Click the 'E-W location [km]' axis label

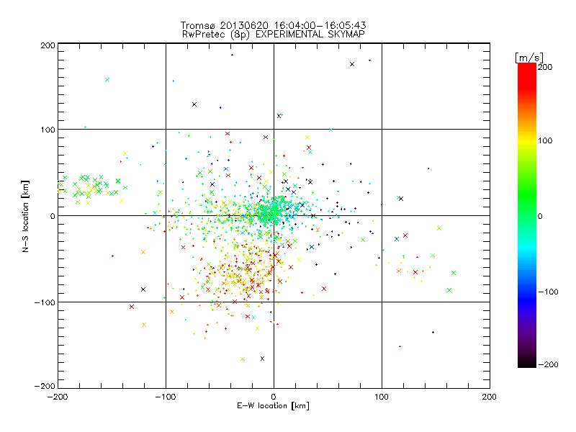(273, 406)
